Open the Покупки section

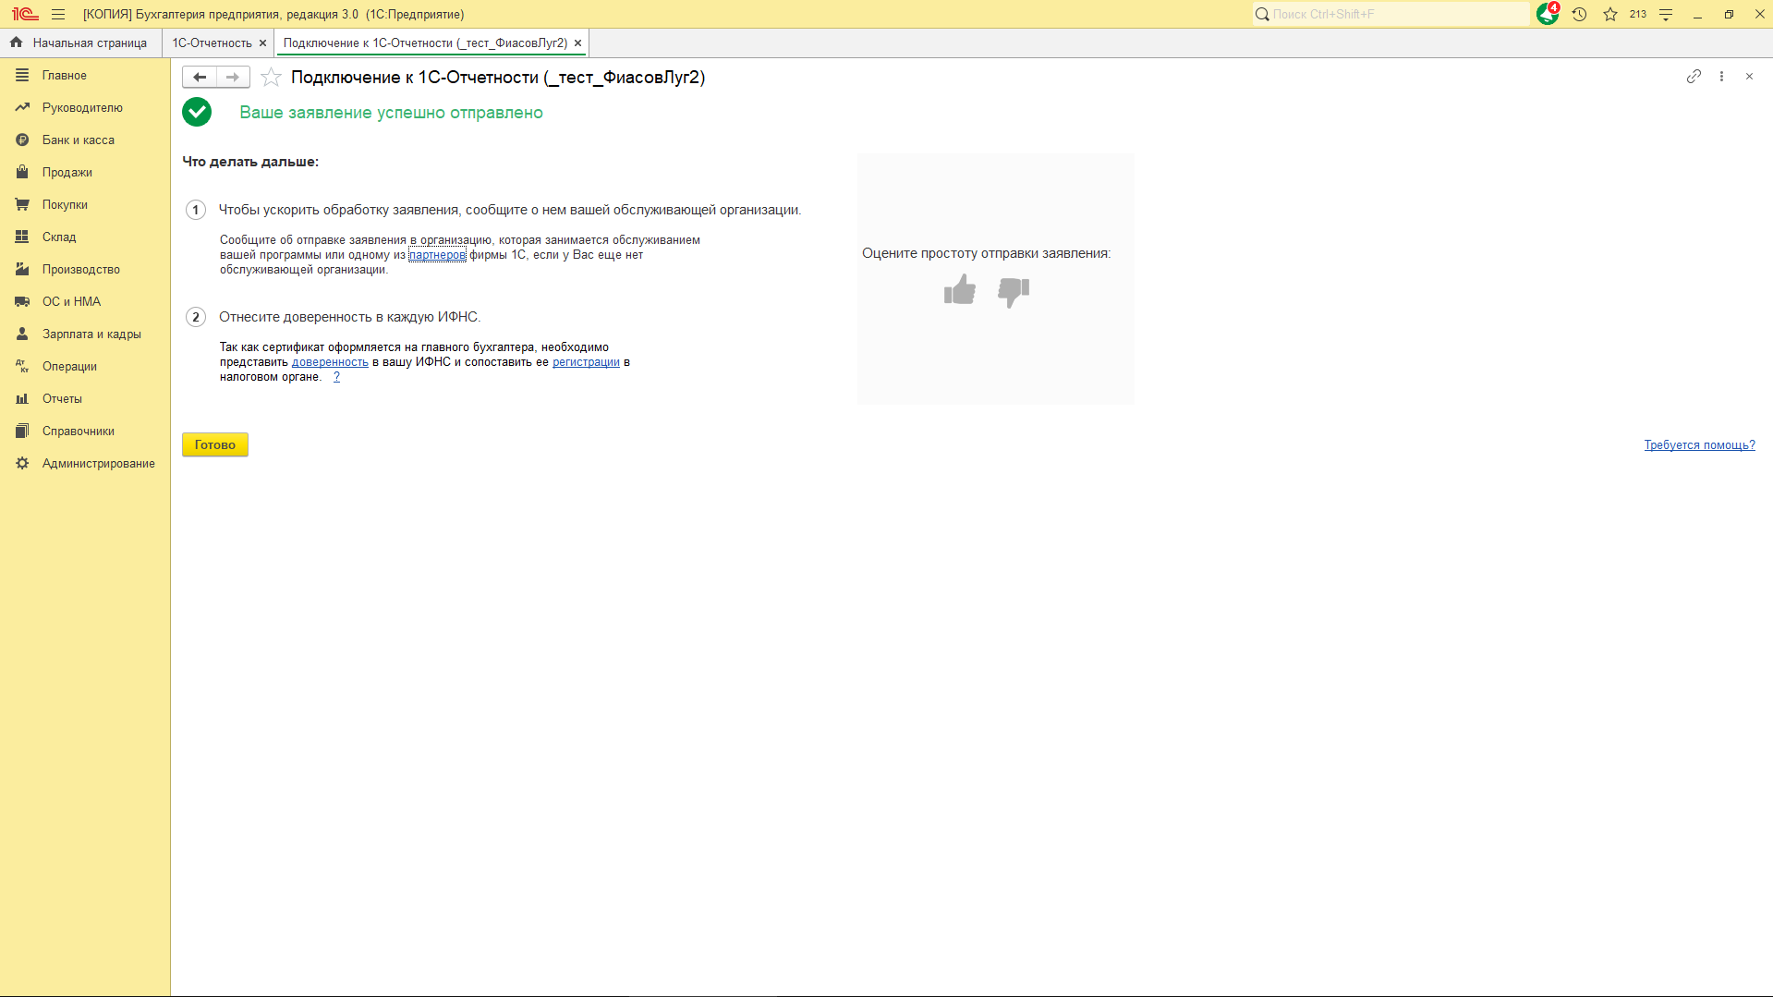pos(85,205)
